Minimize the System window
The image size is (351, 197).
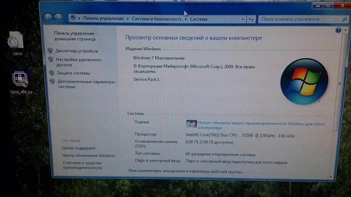coord(318,6)
